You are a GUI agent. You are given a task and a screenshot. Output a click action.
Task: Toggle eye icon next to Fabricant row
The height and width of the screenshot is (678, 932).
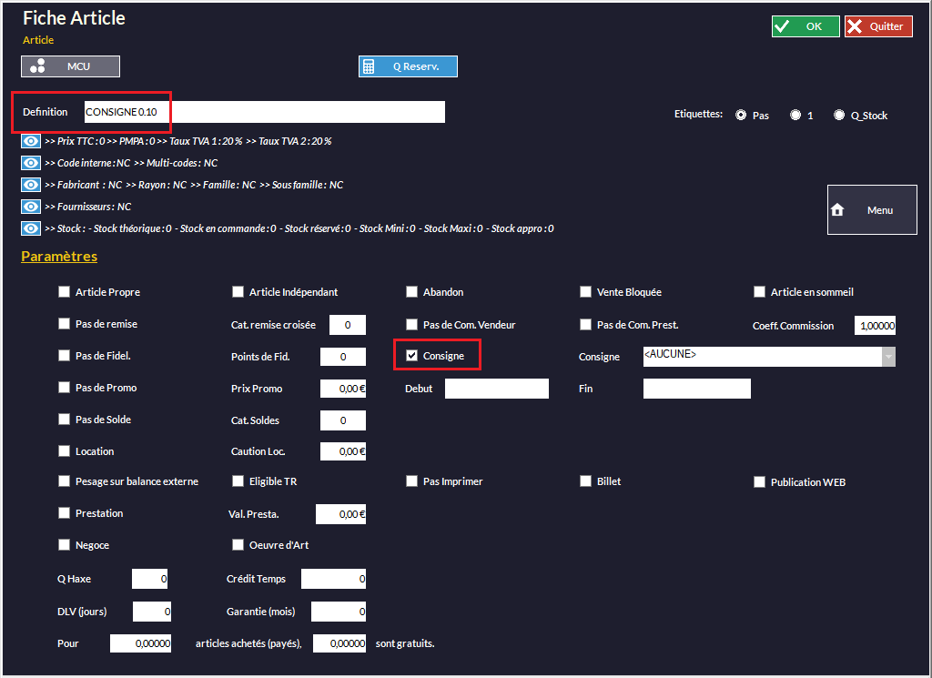tap(31, 185)
